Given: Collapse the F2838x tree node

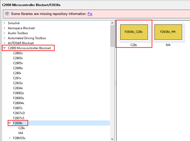Looking at the screenshot, I should [x=10, y=123].
